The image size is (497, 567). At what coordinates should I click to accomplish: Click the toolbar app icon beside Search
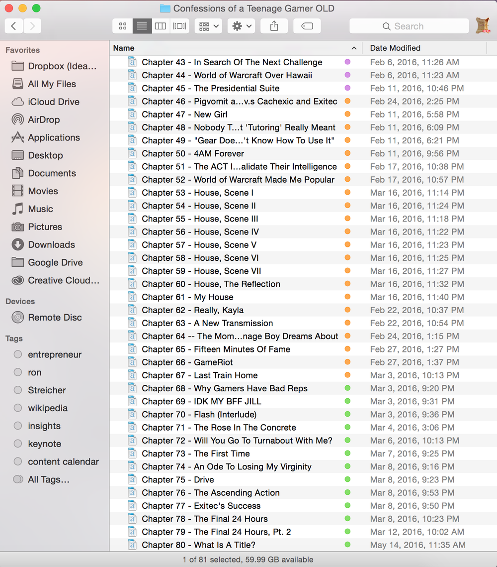(483, 26)
